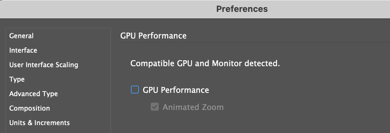390x133 pixels.
Task: Show the Composition preferences
Action: (29, 108)
